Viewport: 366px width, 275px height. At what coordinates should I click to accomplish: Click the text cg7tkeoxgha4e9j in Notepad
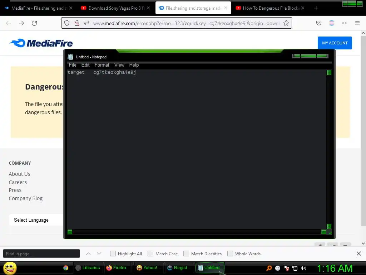(x=115, y=72)
